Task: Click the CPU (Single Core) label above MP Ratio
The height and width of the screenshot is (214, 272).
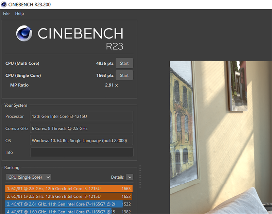Action: coord(23,75)
